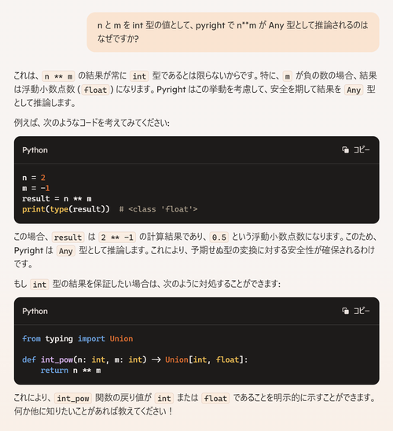393x431 pixels.
Task: Click the inline code 'result' below the first code block
Action: [x=68, y=238]
